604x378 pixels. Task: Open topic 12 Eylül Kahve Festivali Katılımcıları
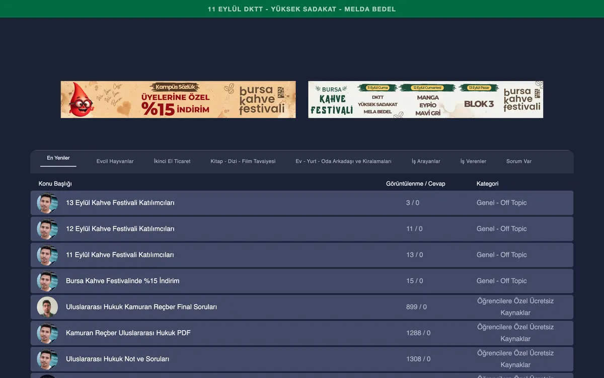pos(120,229)
